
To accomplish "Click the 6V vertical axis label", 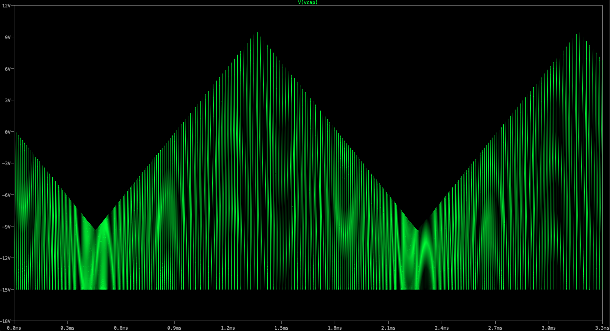I will tap(7, 69).
